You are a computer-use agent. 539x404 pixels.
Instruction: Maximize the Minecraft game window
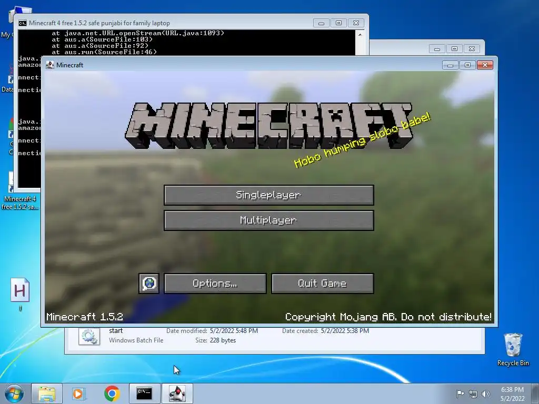(467, 65)
